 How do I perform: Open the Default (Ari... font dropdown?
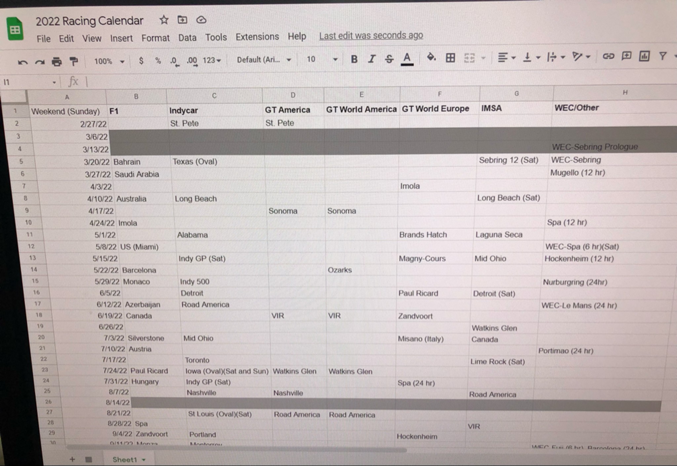point(264,60)
